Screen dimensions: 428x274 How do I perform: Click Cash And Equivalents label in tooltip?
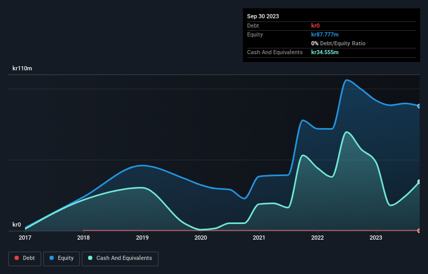pyautogui.click(x=275, y=52)
